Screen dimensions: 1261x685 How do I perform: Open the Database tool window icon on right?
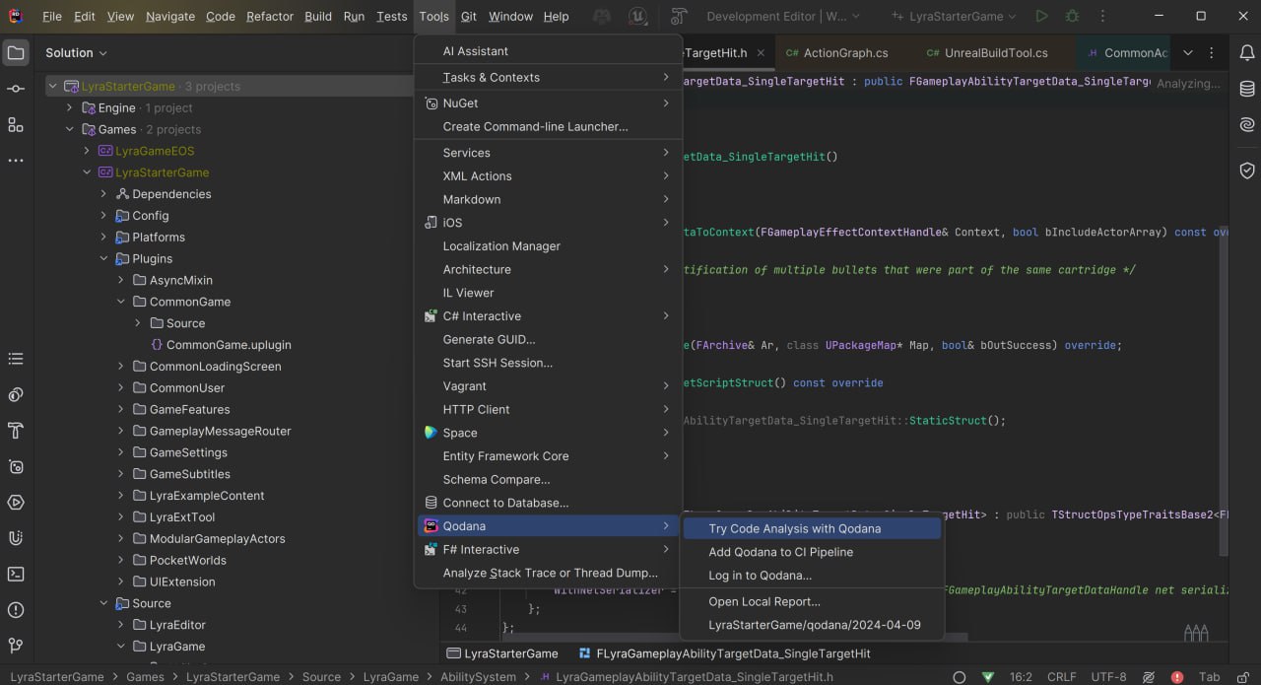(x=1247, y=89)
